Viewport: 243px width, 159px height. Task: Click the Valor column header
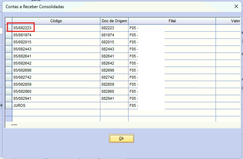[x=228, y=21]
